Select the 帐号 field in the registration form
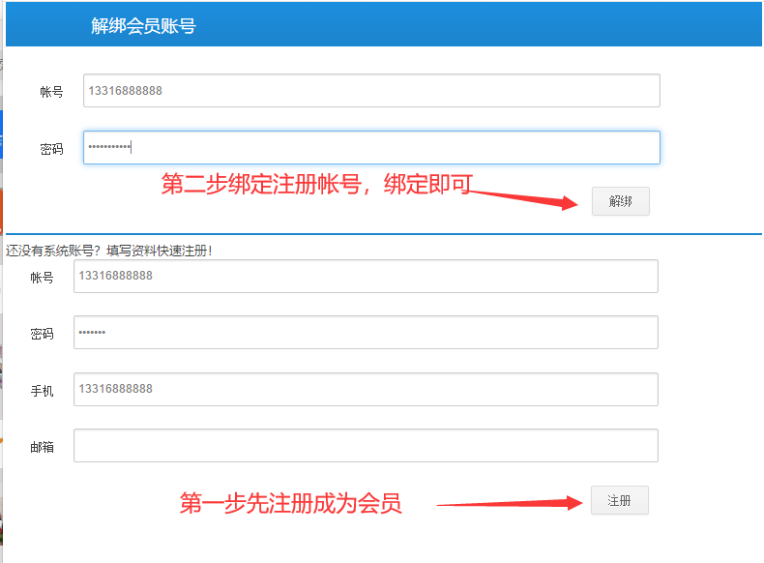 tap(366, 276)
